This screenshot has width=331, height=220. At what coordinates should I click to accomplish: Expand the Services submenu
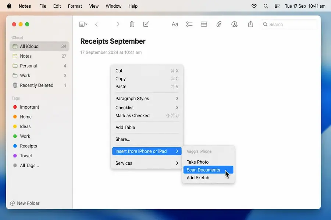click(x=147, y=163)
